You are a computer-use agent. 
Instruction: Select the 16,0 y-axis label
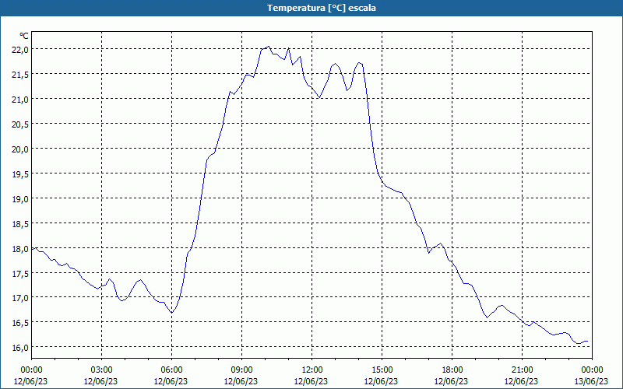pyautogui.click(x=20, y=348)
